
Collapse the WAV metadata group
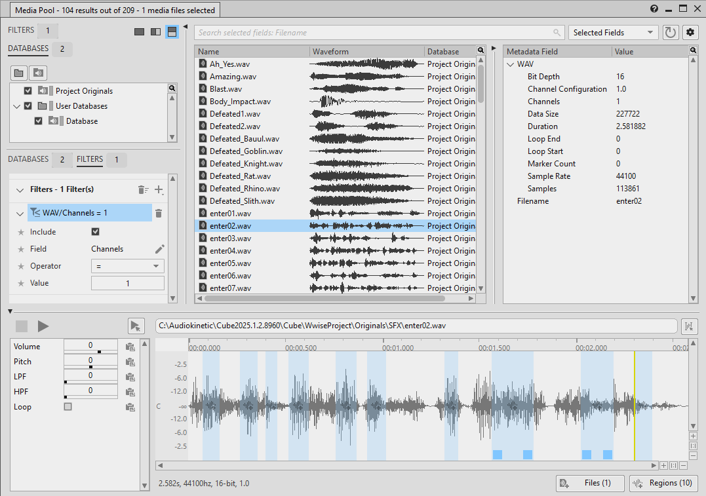[510, 64]
